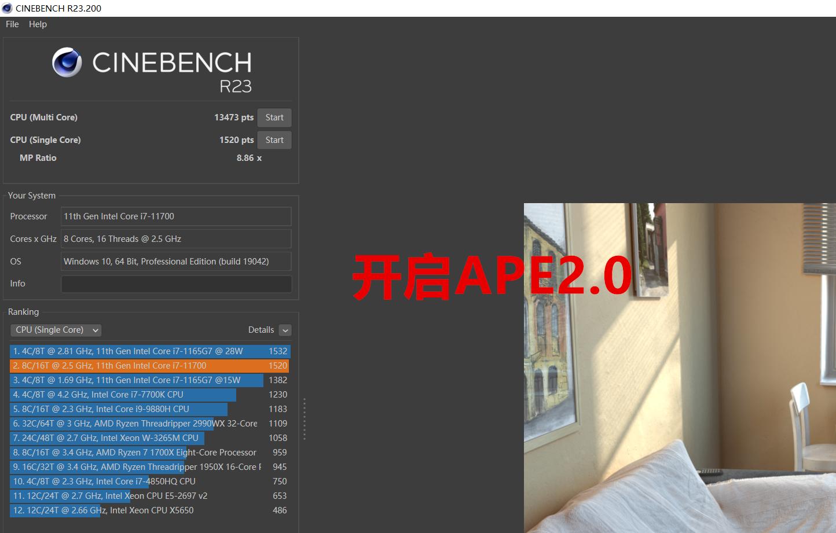Click the OS field showing Windows 10
The height and width of the screenshot is (533, 836).
click(175, 261)
